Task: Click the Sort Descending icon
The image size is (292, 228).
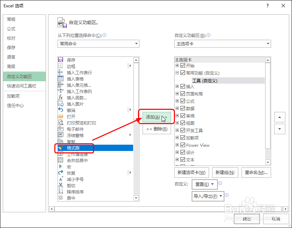Action: coord(61,191)
